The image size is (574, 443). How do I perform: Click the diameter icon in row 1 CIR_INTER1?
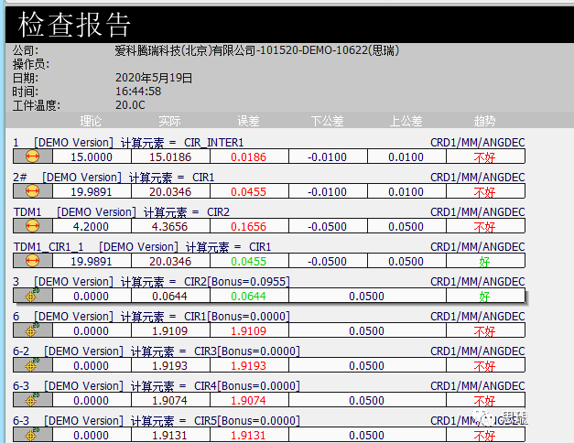point(32,157)
